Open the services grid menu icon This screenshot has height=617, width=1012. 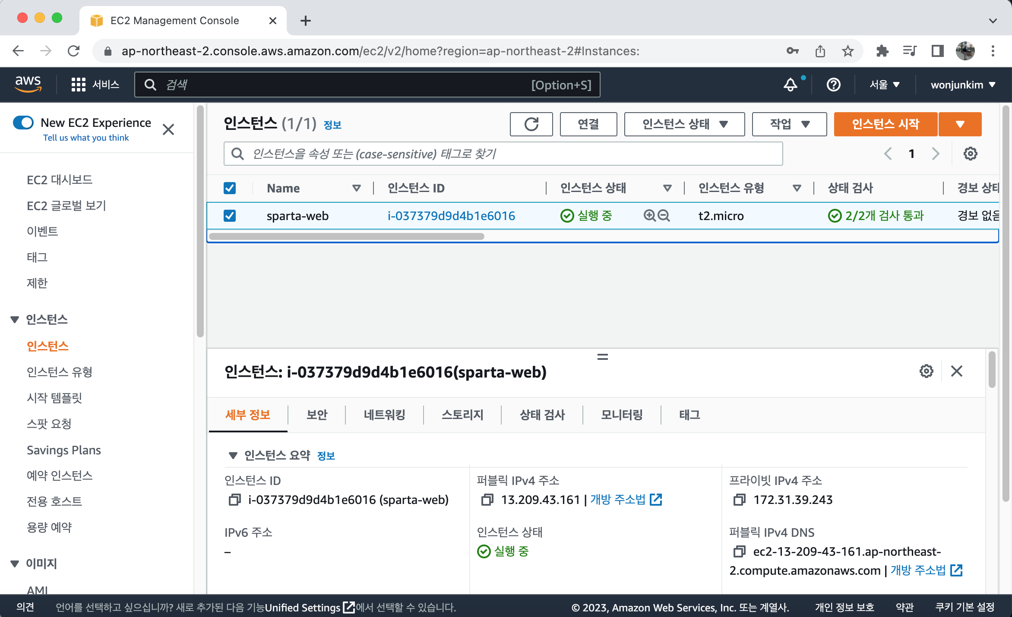[78, 85]
